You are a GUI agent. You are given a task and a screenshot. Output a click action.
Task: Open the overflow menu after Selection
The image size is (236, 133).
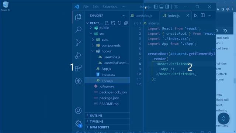pyautogui.click(x=124, y=7)
